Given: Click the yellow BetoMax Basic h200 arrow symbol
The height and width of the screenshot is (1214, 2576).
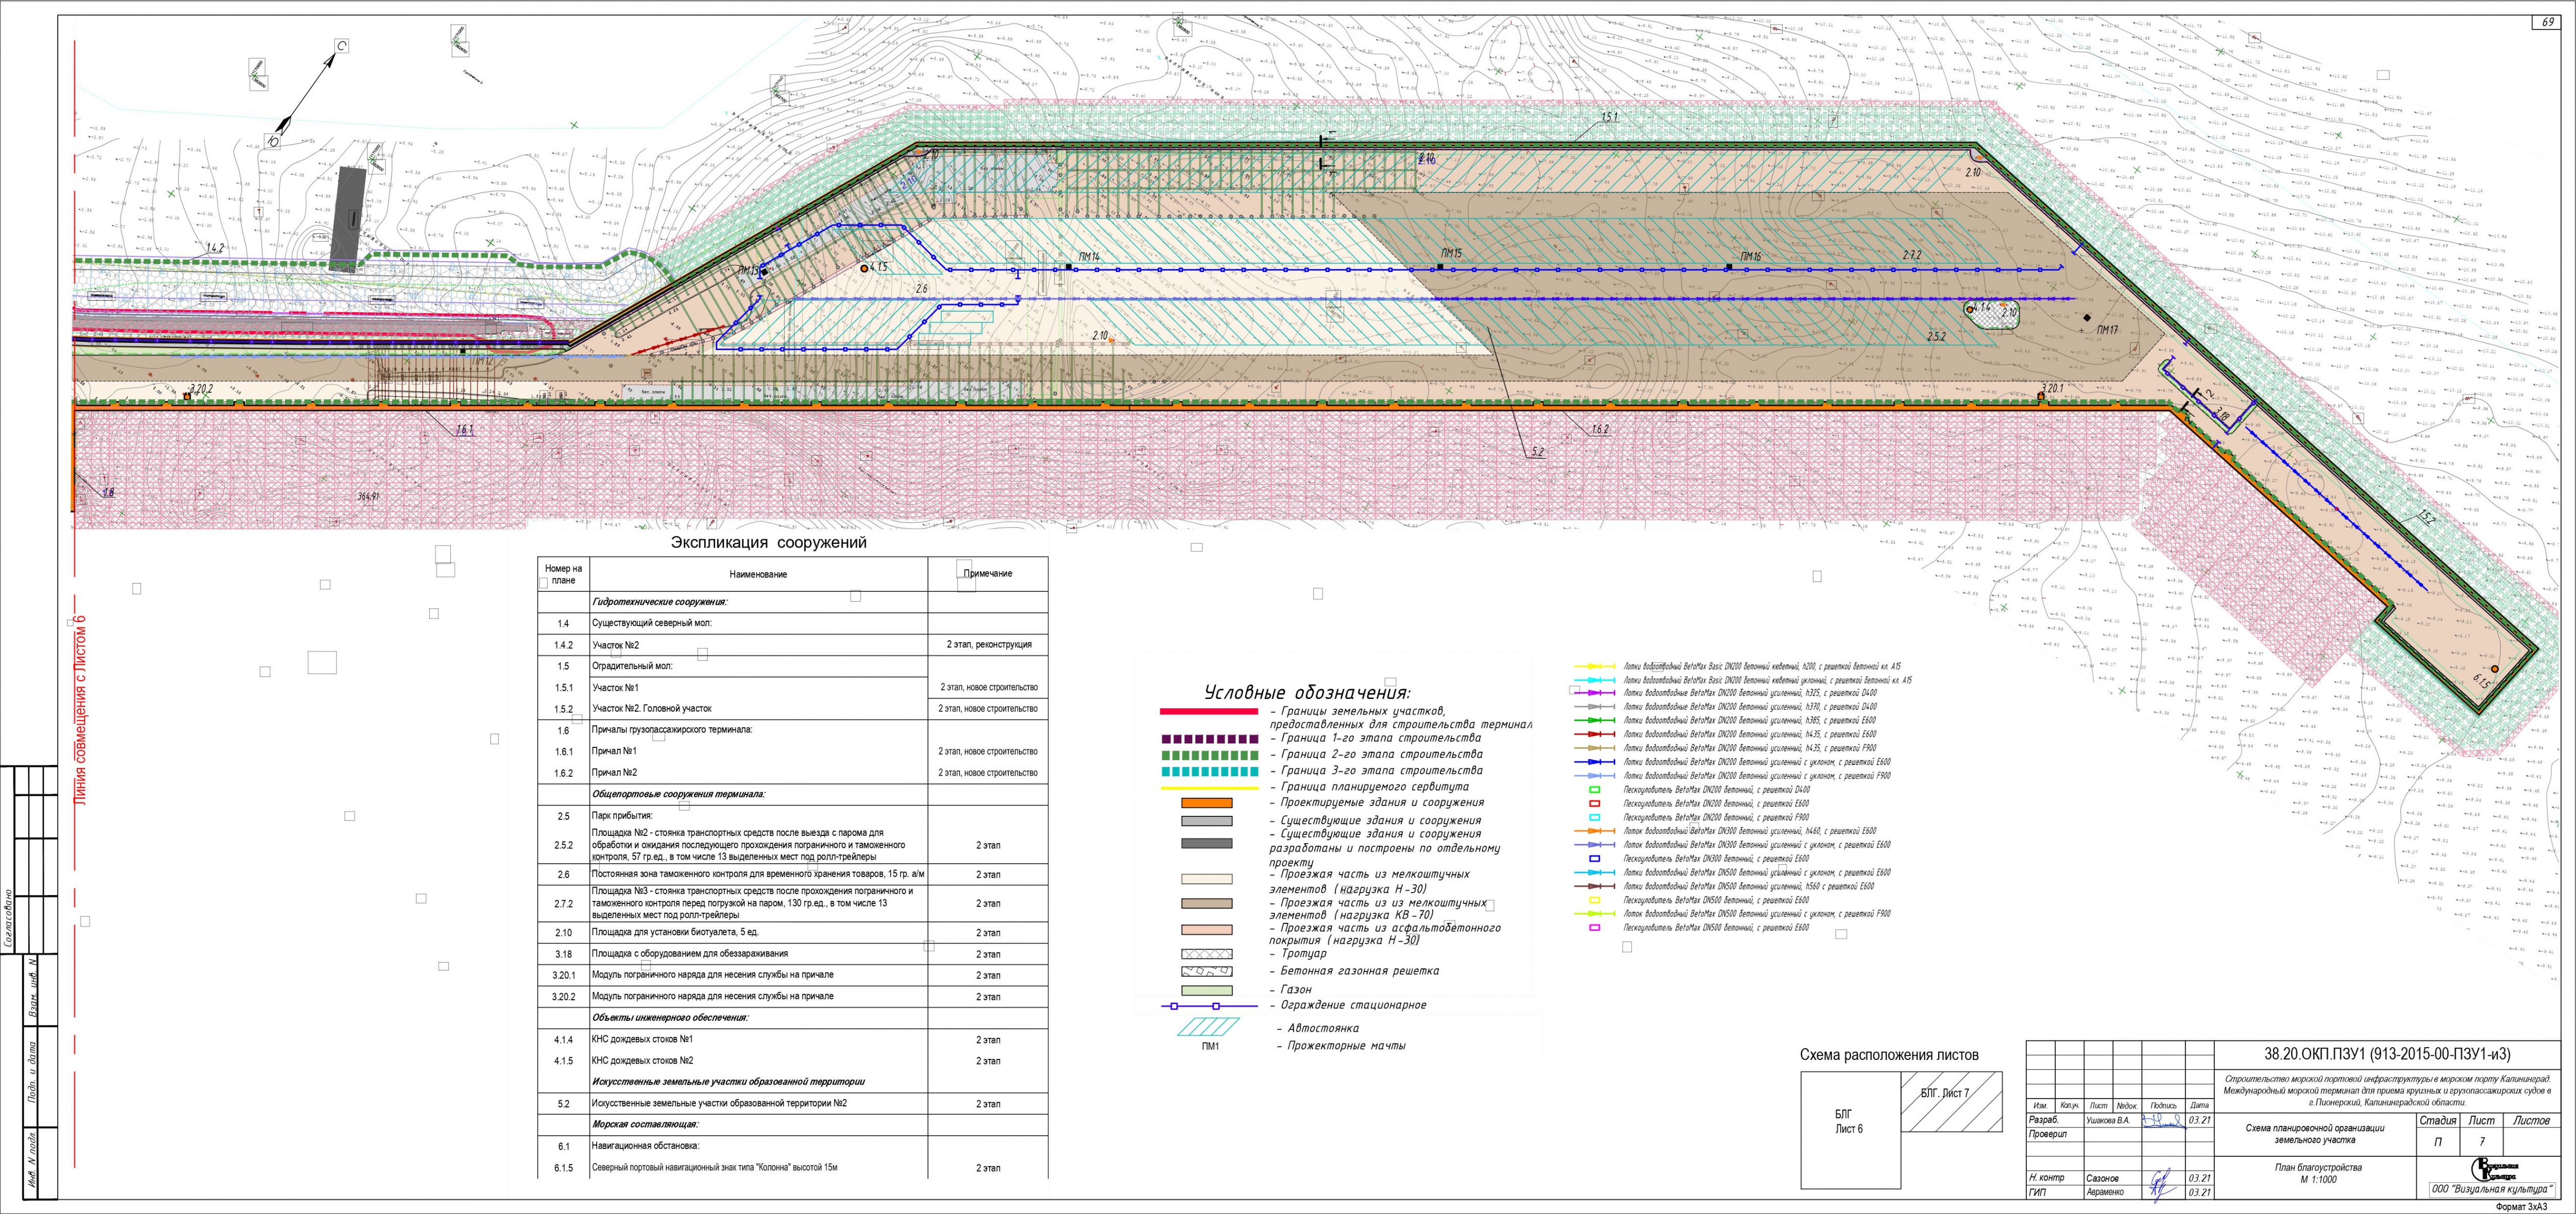Looking at the screenshot, I should [1595, 666].
